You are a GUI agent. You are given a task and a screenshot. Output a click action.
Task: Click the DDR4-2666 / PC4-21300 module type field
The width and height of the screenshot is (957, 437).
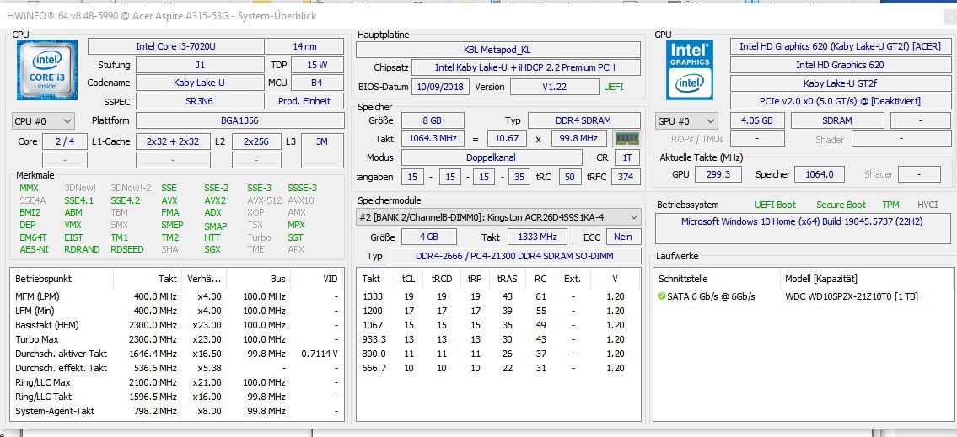[x=515, y=255]
